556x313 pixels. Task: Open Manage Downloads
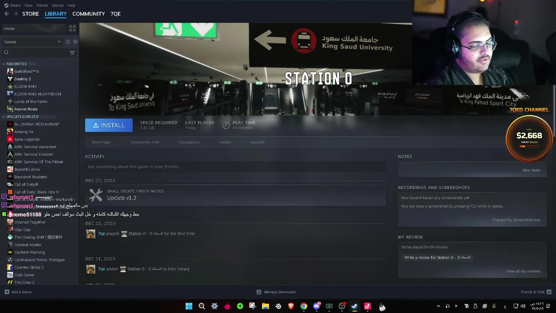[276, 292]
